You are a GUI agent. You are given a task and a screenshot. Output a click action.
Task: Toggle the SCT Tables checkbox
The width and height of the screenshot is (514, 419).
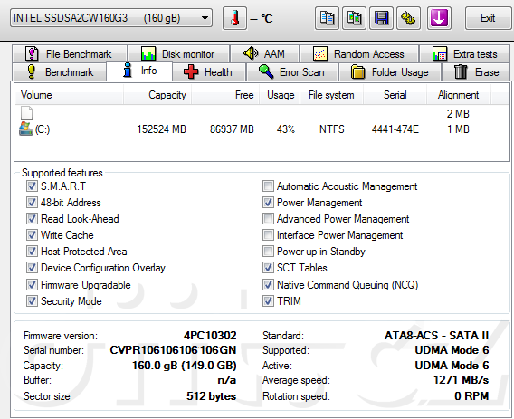pyautogui.click(x=268, y=268)
